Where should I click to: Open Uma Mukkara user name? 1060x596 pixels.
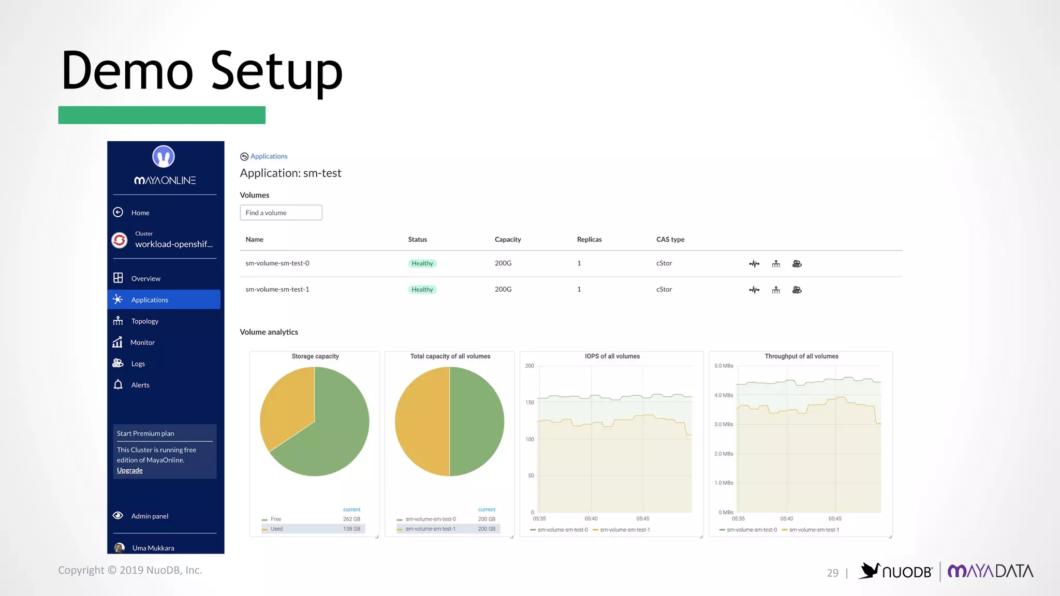click(153, 548)
